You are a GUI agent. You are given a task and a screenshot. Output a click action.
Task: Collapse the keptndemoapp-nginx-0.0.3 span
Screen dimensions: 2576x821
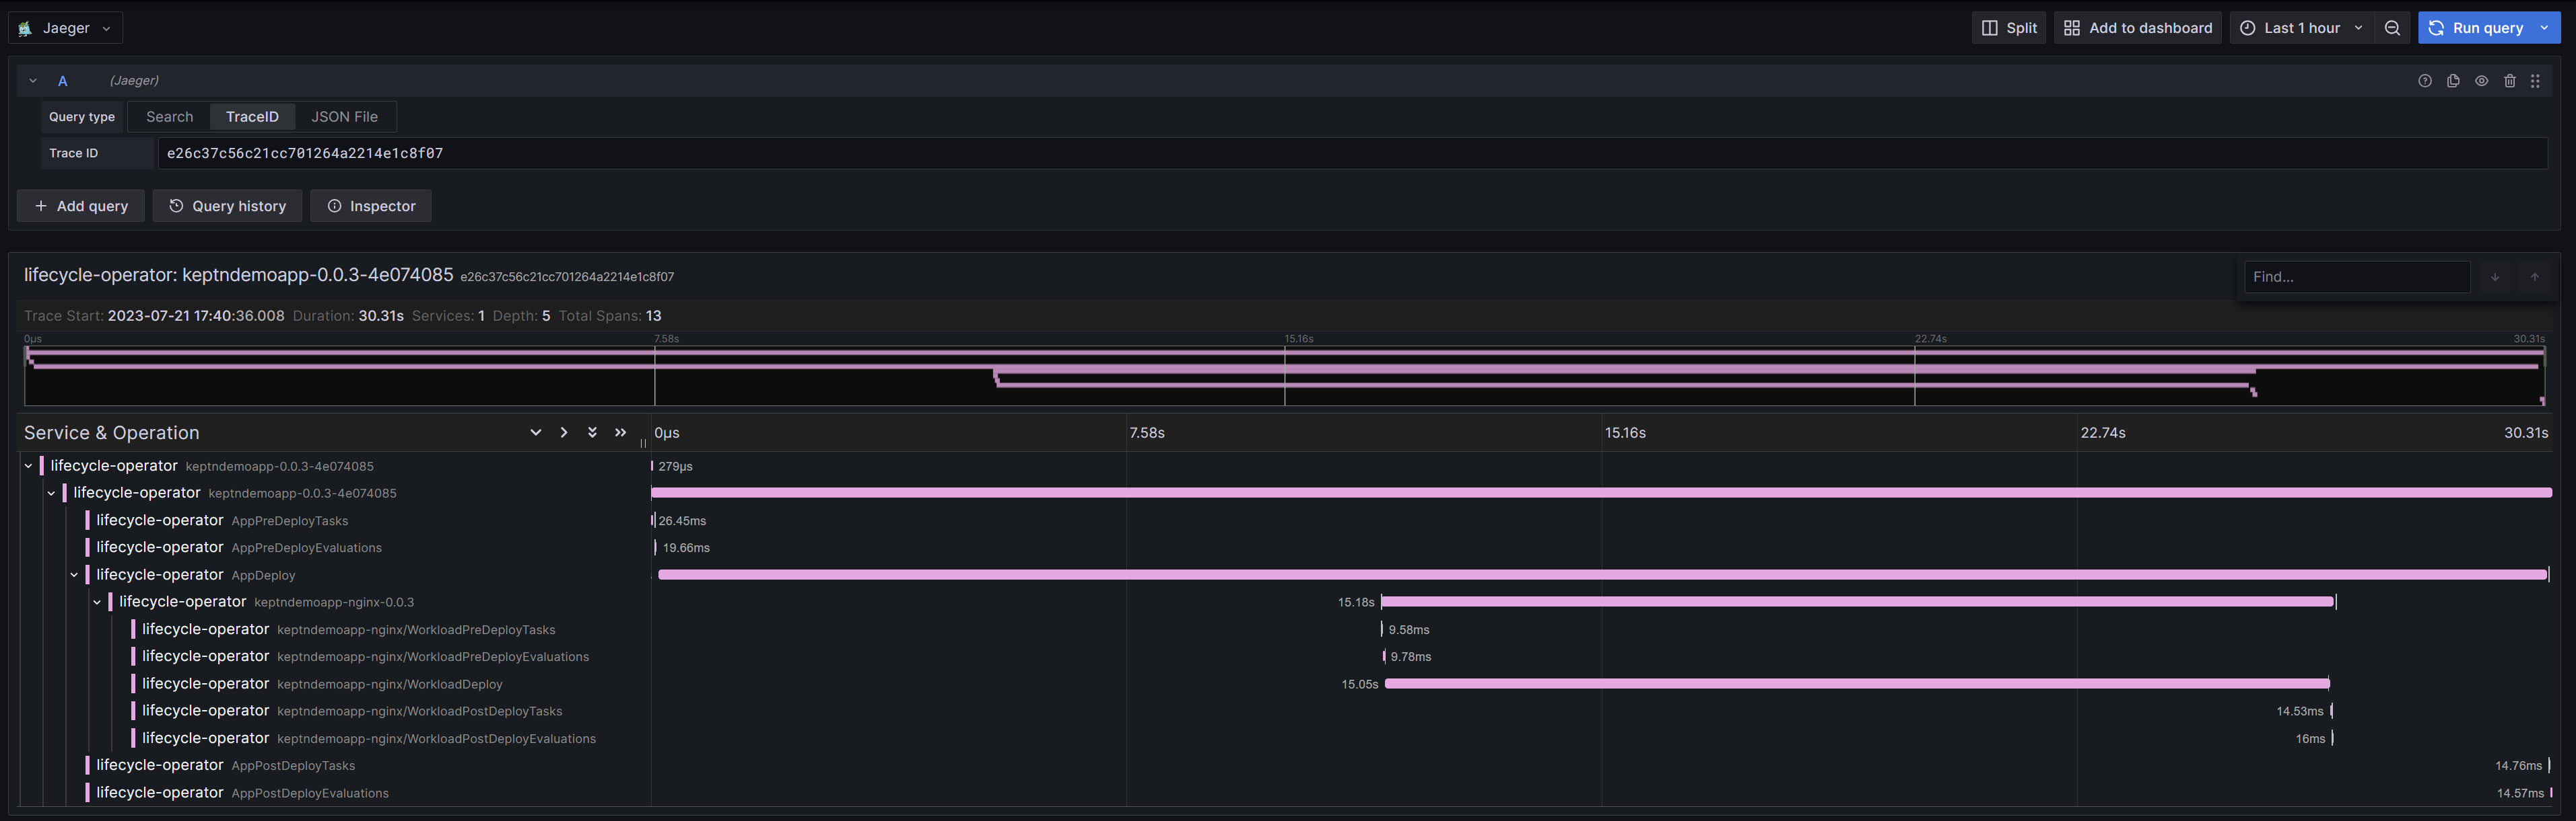[x=97, y=601]
